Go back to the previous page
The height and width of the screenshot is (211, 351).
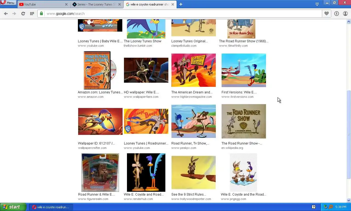(6, 13)
